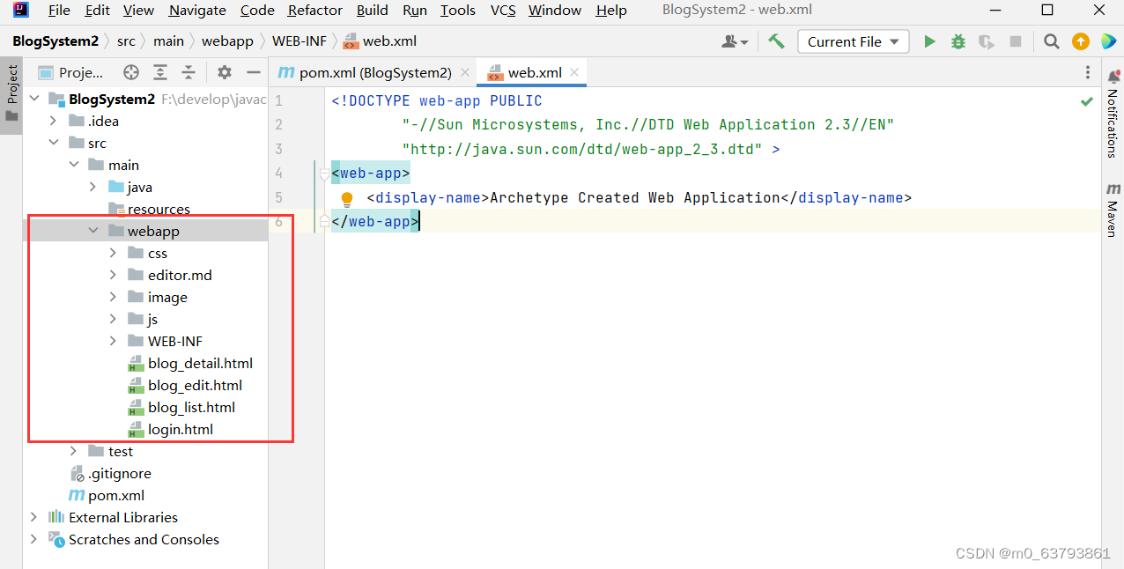
Task: Click the Run with Coverage icon
Action: coord(987,41)
